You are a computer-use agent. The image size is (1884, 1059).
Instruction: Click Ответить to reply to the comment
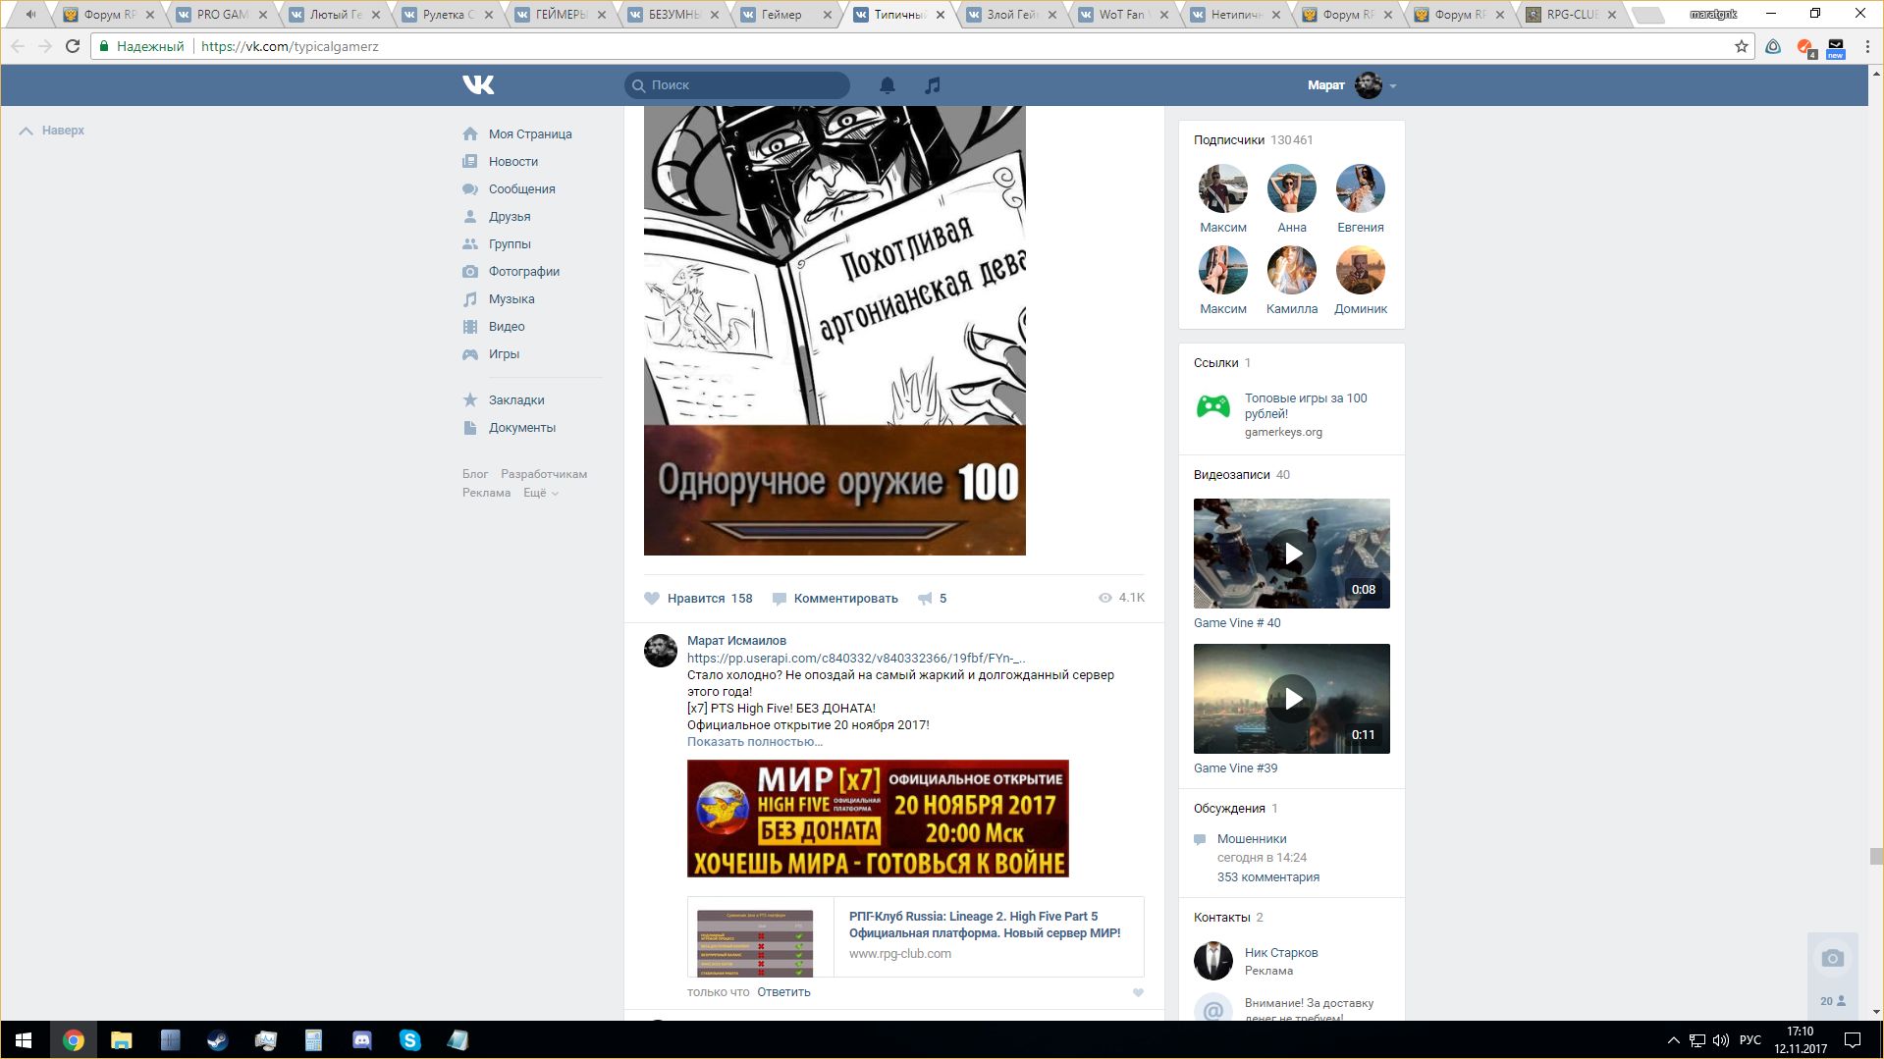click(783, 992)
